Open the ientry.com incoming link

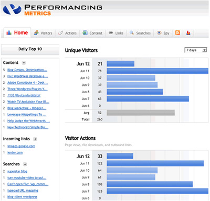click(15, 152)
